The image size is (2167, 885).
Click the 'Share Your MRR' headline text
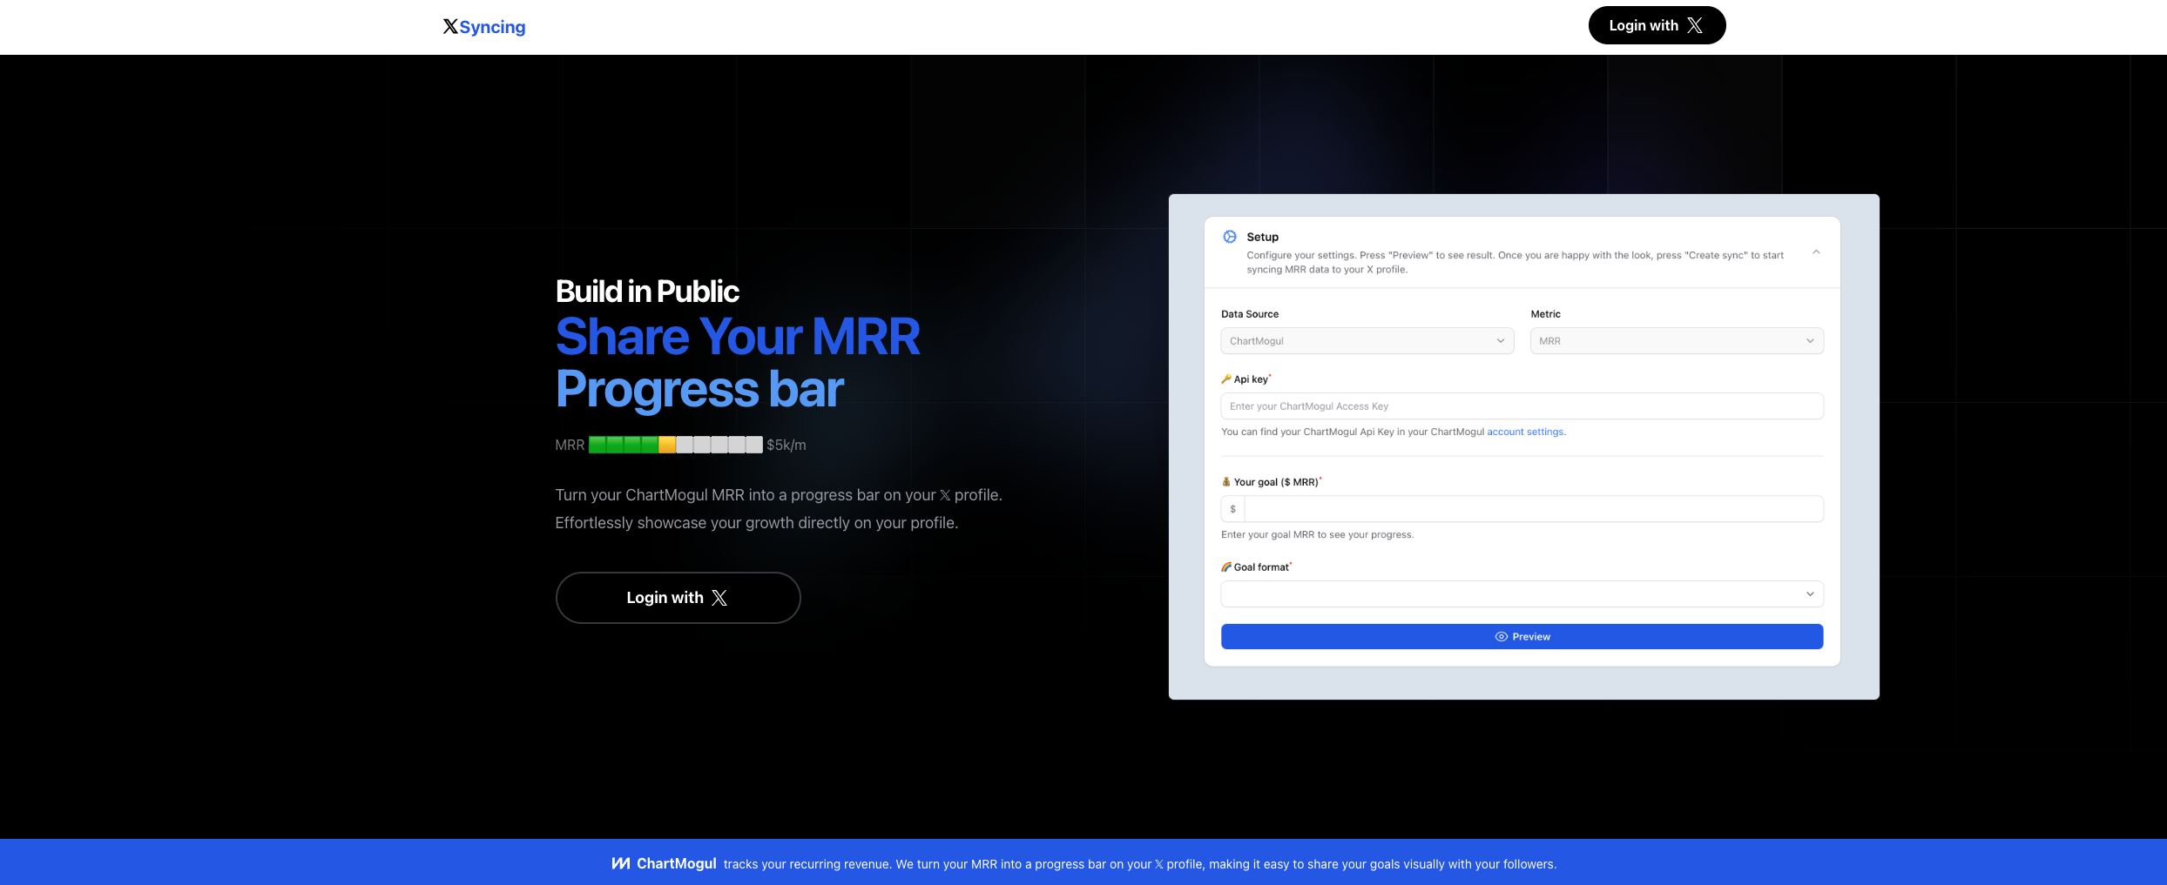pyautogui.click(x=738, y=337)
